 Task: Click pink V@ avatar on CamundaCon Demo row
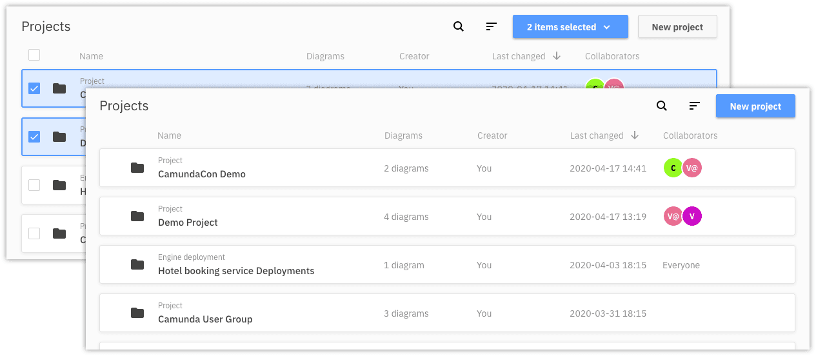692,168
